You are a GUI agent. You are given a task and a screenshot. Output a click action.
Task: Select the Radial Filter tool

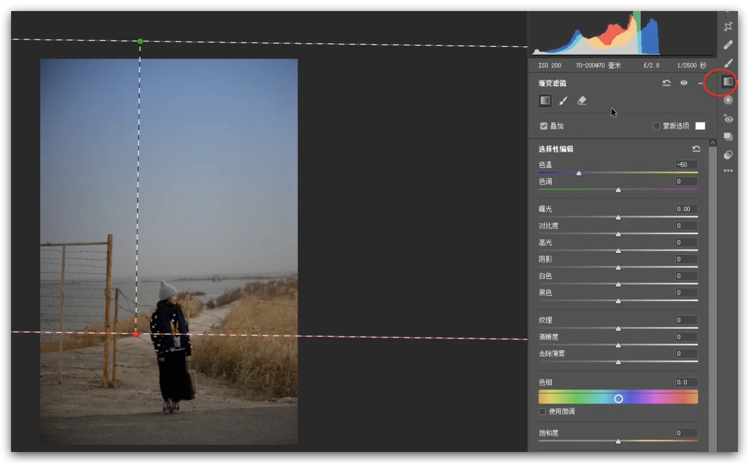point(728,100)
